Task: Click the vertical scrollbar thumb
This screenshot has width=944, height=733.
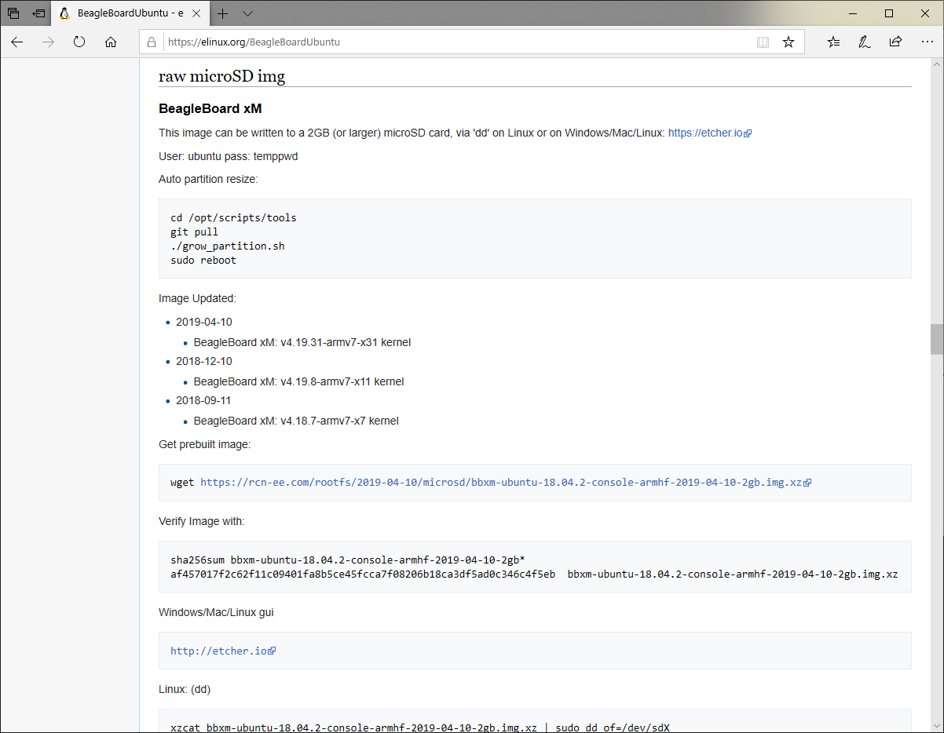Action: [936, 339]
